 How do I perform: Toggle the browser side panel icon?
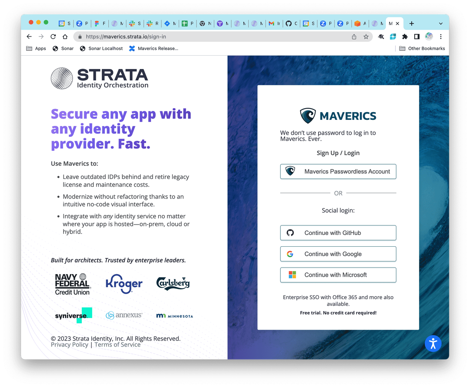416,36
